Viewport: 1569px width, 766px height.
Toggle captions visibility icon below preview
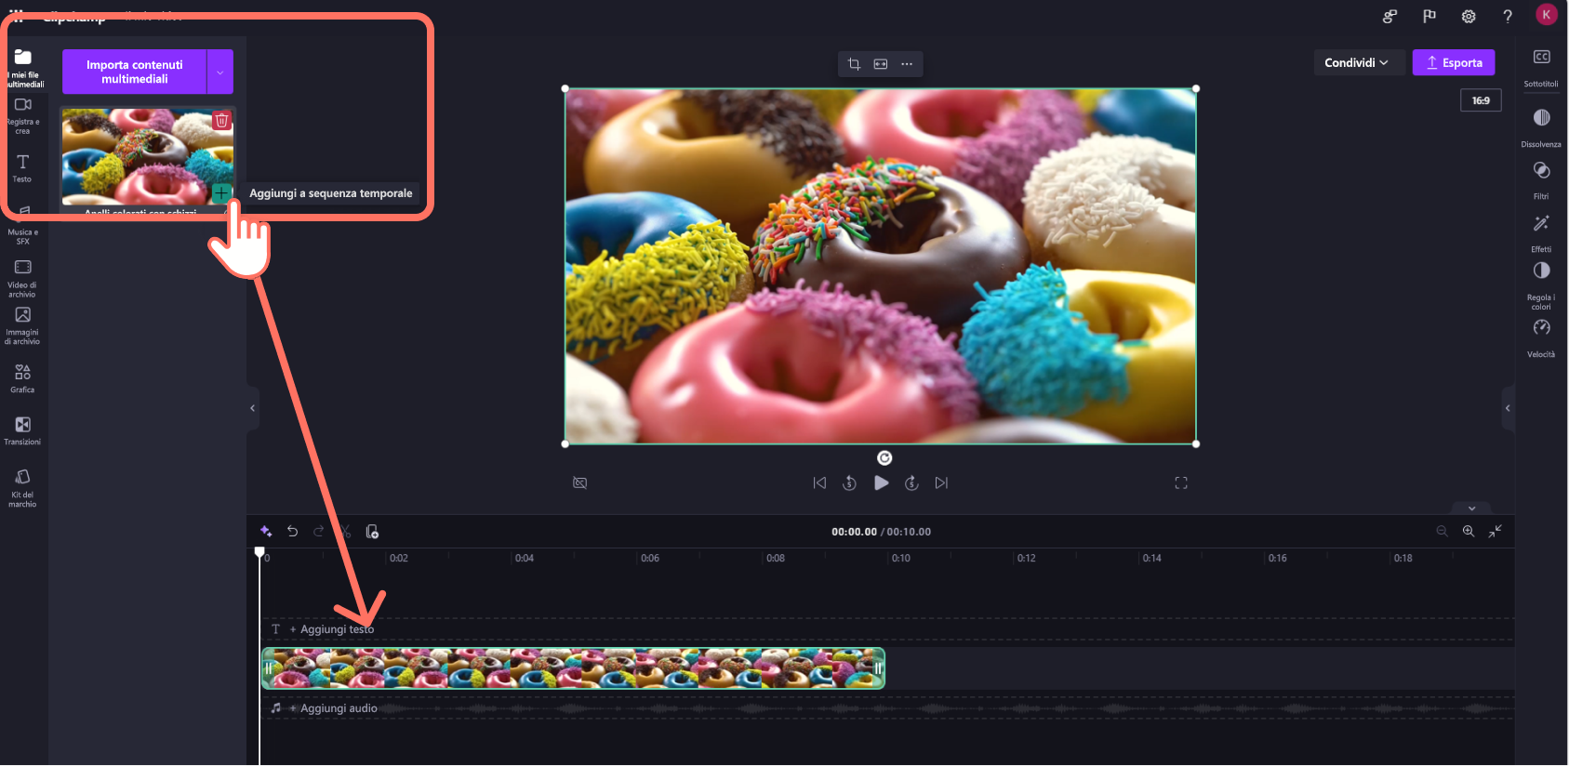click(x=580, y=482)
